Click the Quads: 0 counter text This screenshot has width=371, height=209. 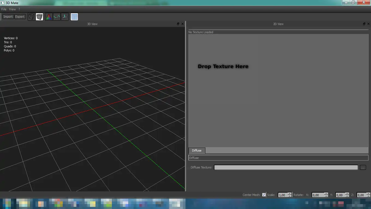(10, 46)
